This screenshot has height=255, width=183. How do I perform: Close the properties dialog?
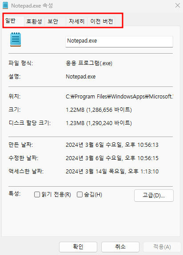coord(178,5)
